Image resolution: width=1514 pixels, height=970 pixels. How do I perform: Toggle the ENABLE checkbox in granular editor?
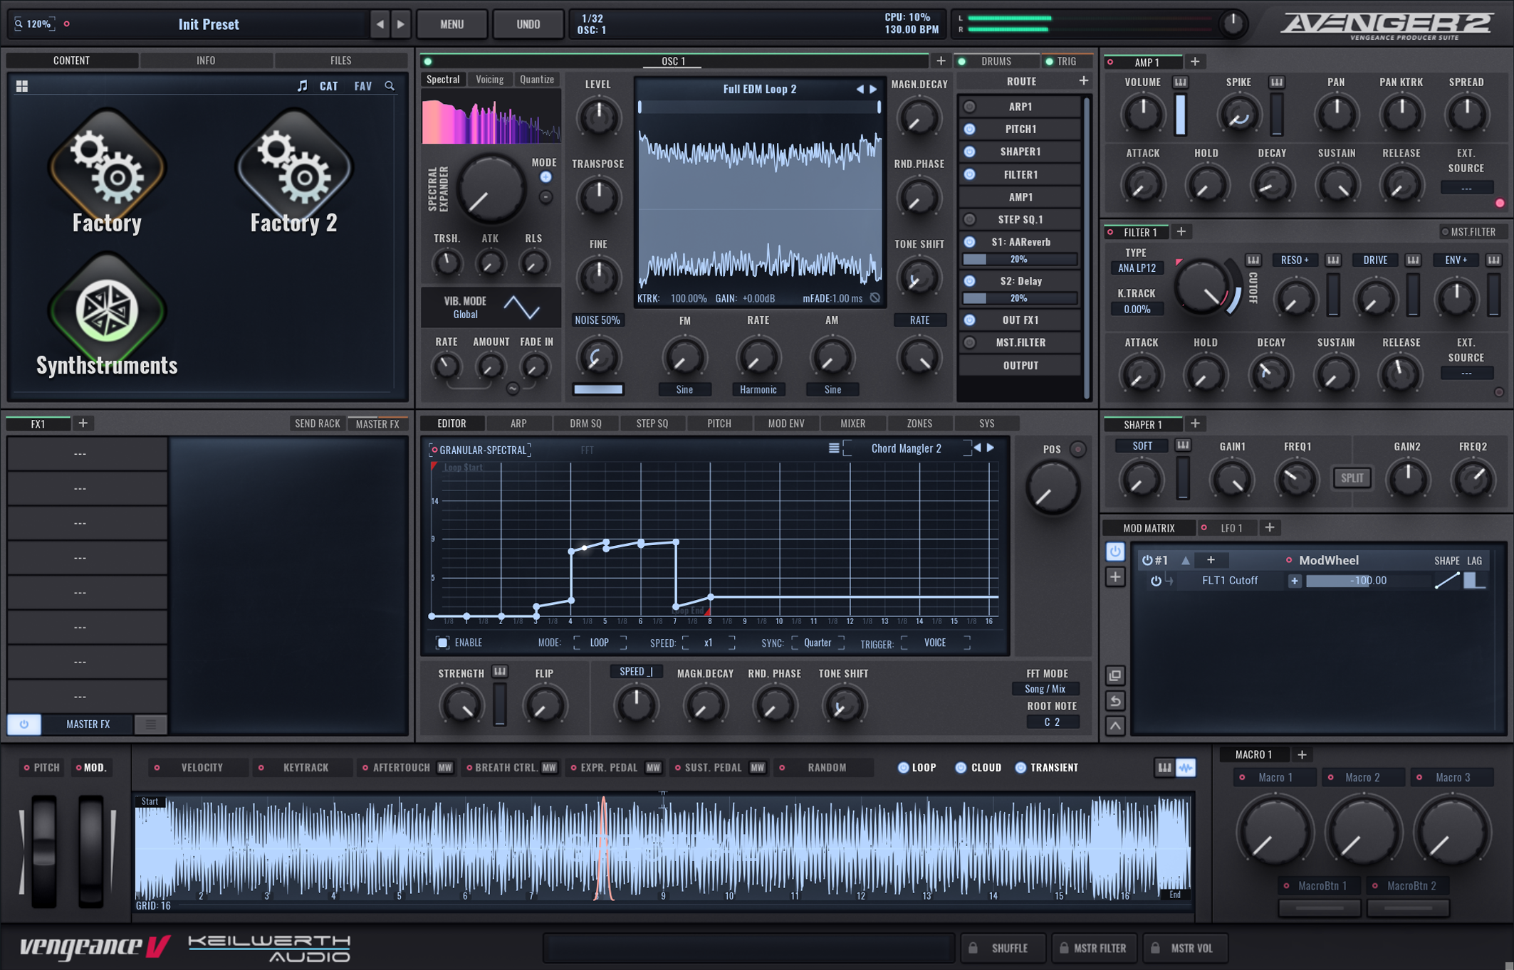tap(443, 643)
